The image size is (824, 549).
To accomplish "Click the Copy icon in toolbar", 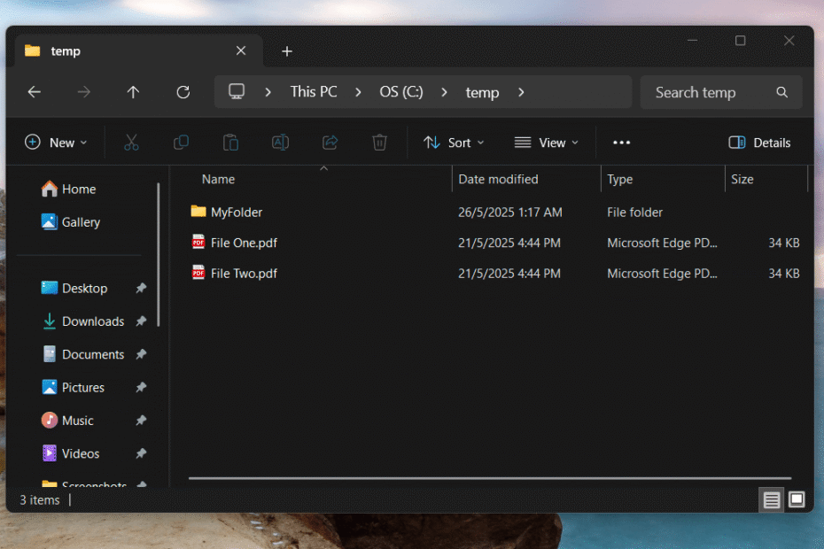I will 182,143.
